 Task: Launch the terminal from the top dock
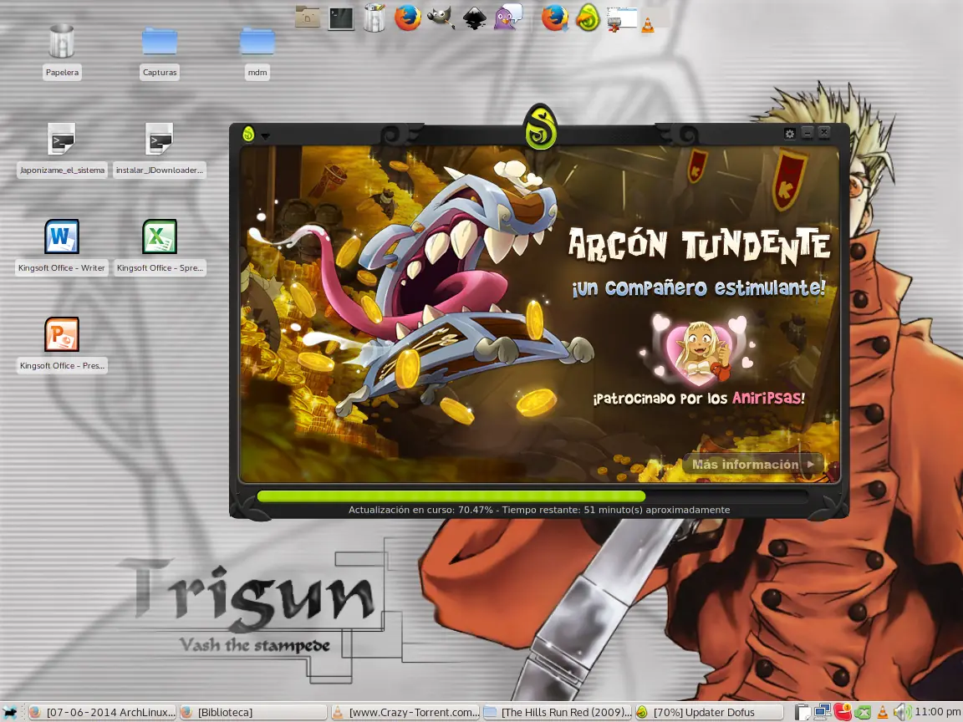click(x=341, y=18)
